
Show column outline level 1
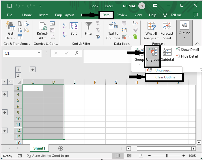point(18,69)
